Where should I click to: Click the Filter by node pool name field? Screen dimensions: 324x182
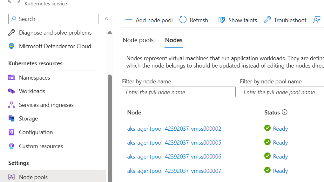(x=282, y=92)
